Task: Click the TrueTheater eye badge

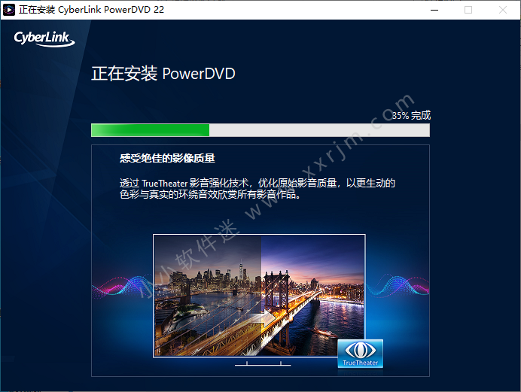Action: coord(360,354)
